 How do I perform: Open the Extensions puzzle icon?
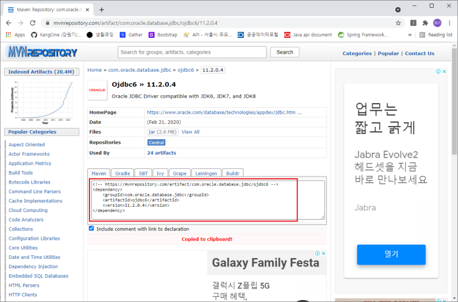point(425,23)
